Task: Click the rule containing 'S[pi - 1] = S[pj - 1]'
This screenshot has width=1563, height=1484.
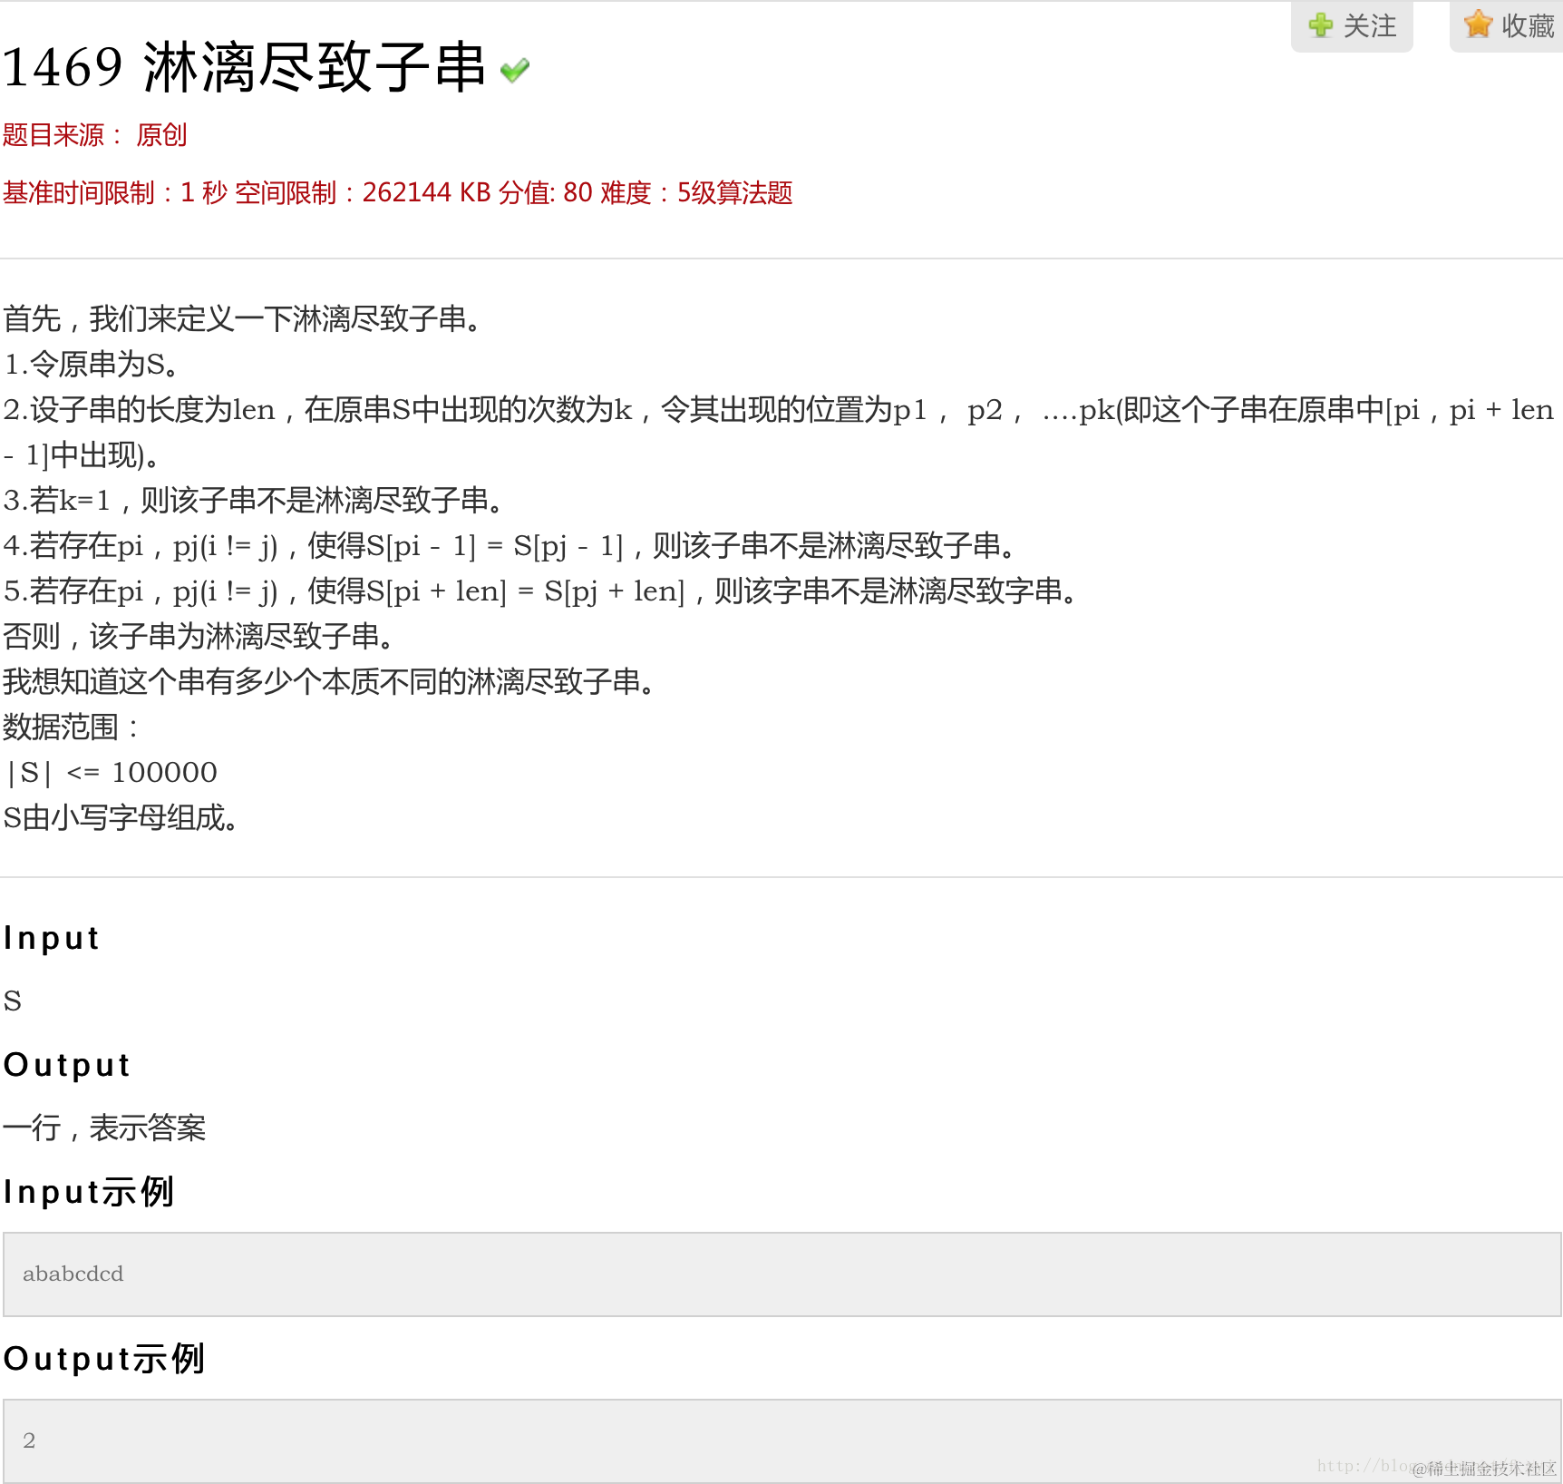Action: click(x=510, y=545)
